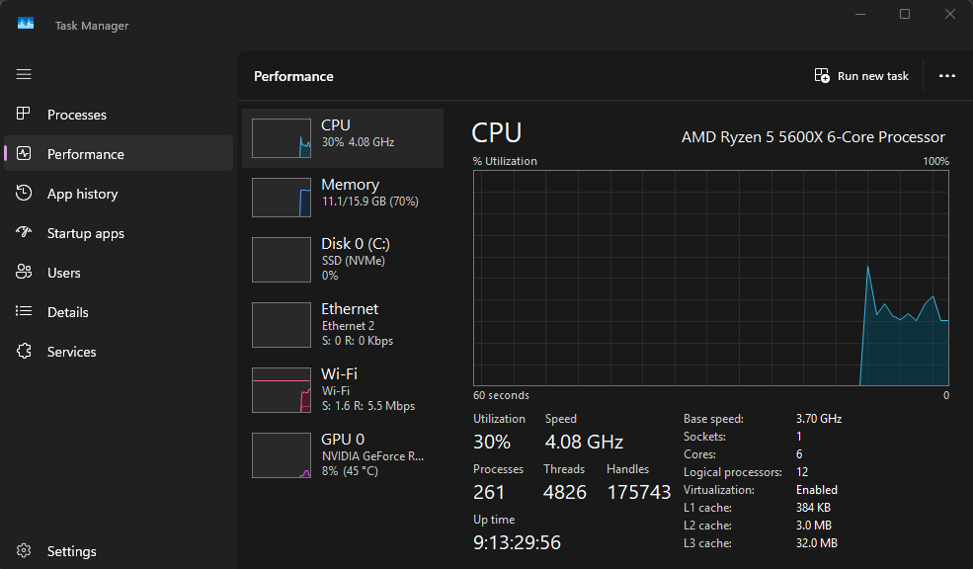This screenshot has height=569, width=973.
Task: Click the 3.70 GHz base speed value
Action: [819, 419]
